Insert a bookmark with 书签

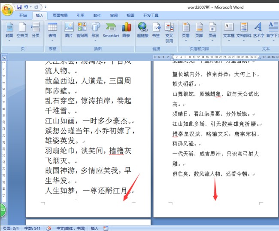[x=156, y=30]
